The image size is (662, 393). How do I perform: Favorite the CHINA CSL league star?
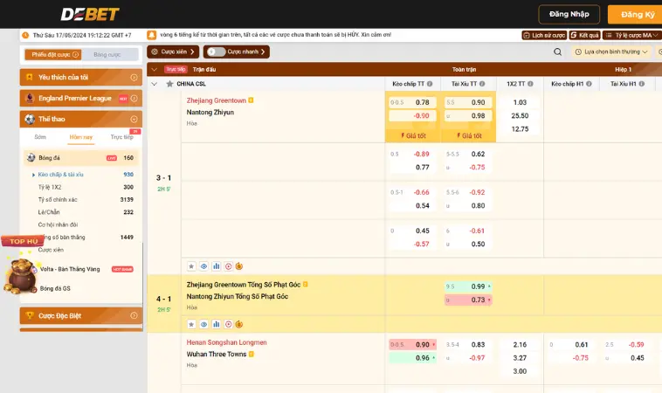[167, 84]
